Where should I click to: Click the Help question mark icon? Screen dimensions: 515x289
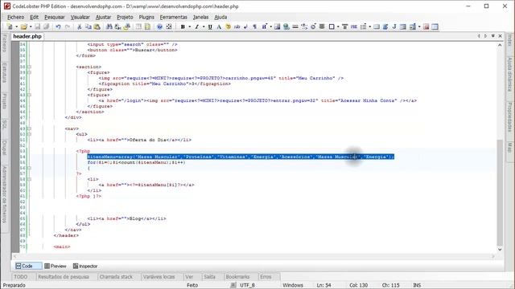click(159, 26)
